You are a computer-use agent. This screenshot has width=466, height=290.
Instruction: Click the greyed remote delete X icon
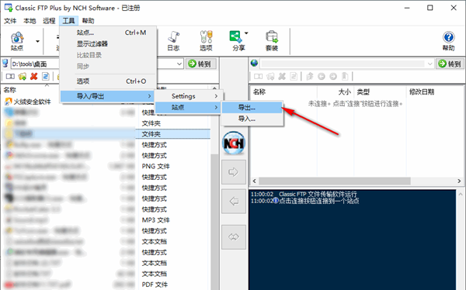tap(282, 77)
